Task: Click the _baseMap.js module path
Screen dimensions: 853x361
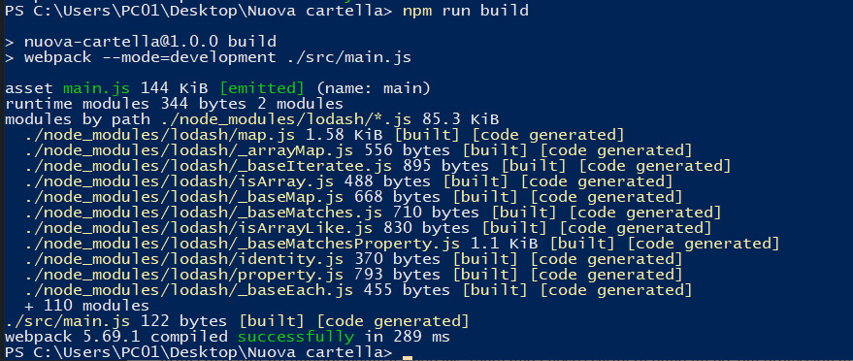Action: click(184, 197)
